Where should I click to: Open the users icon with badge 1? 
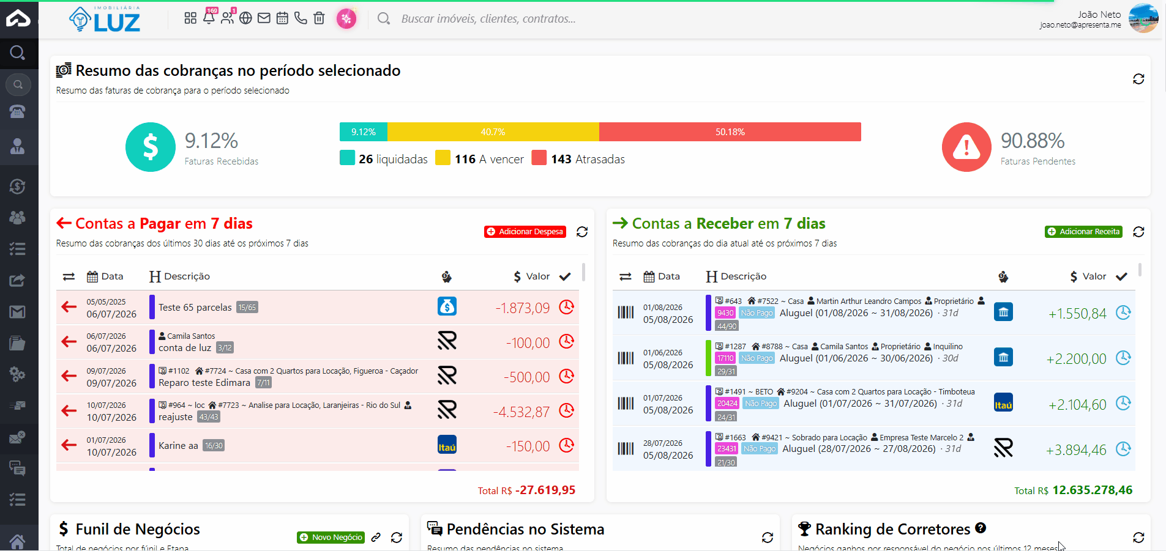(x=227, y=17)
